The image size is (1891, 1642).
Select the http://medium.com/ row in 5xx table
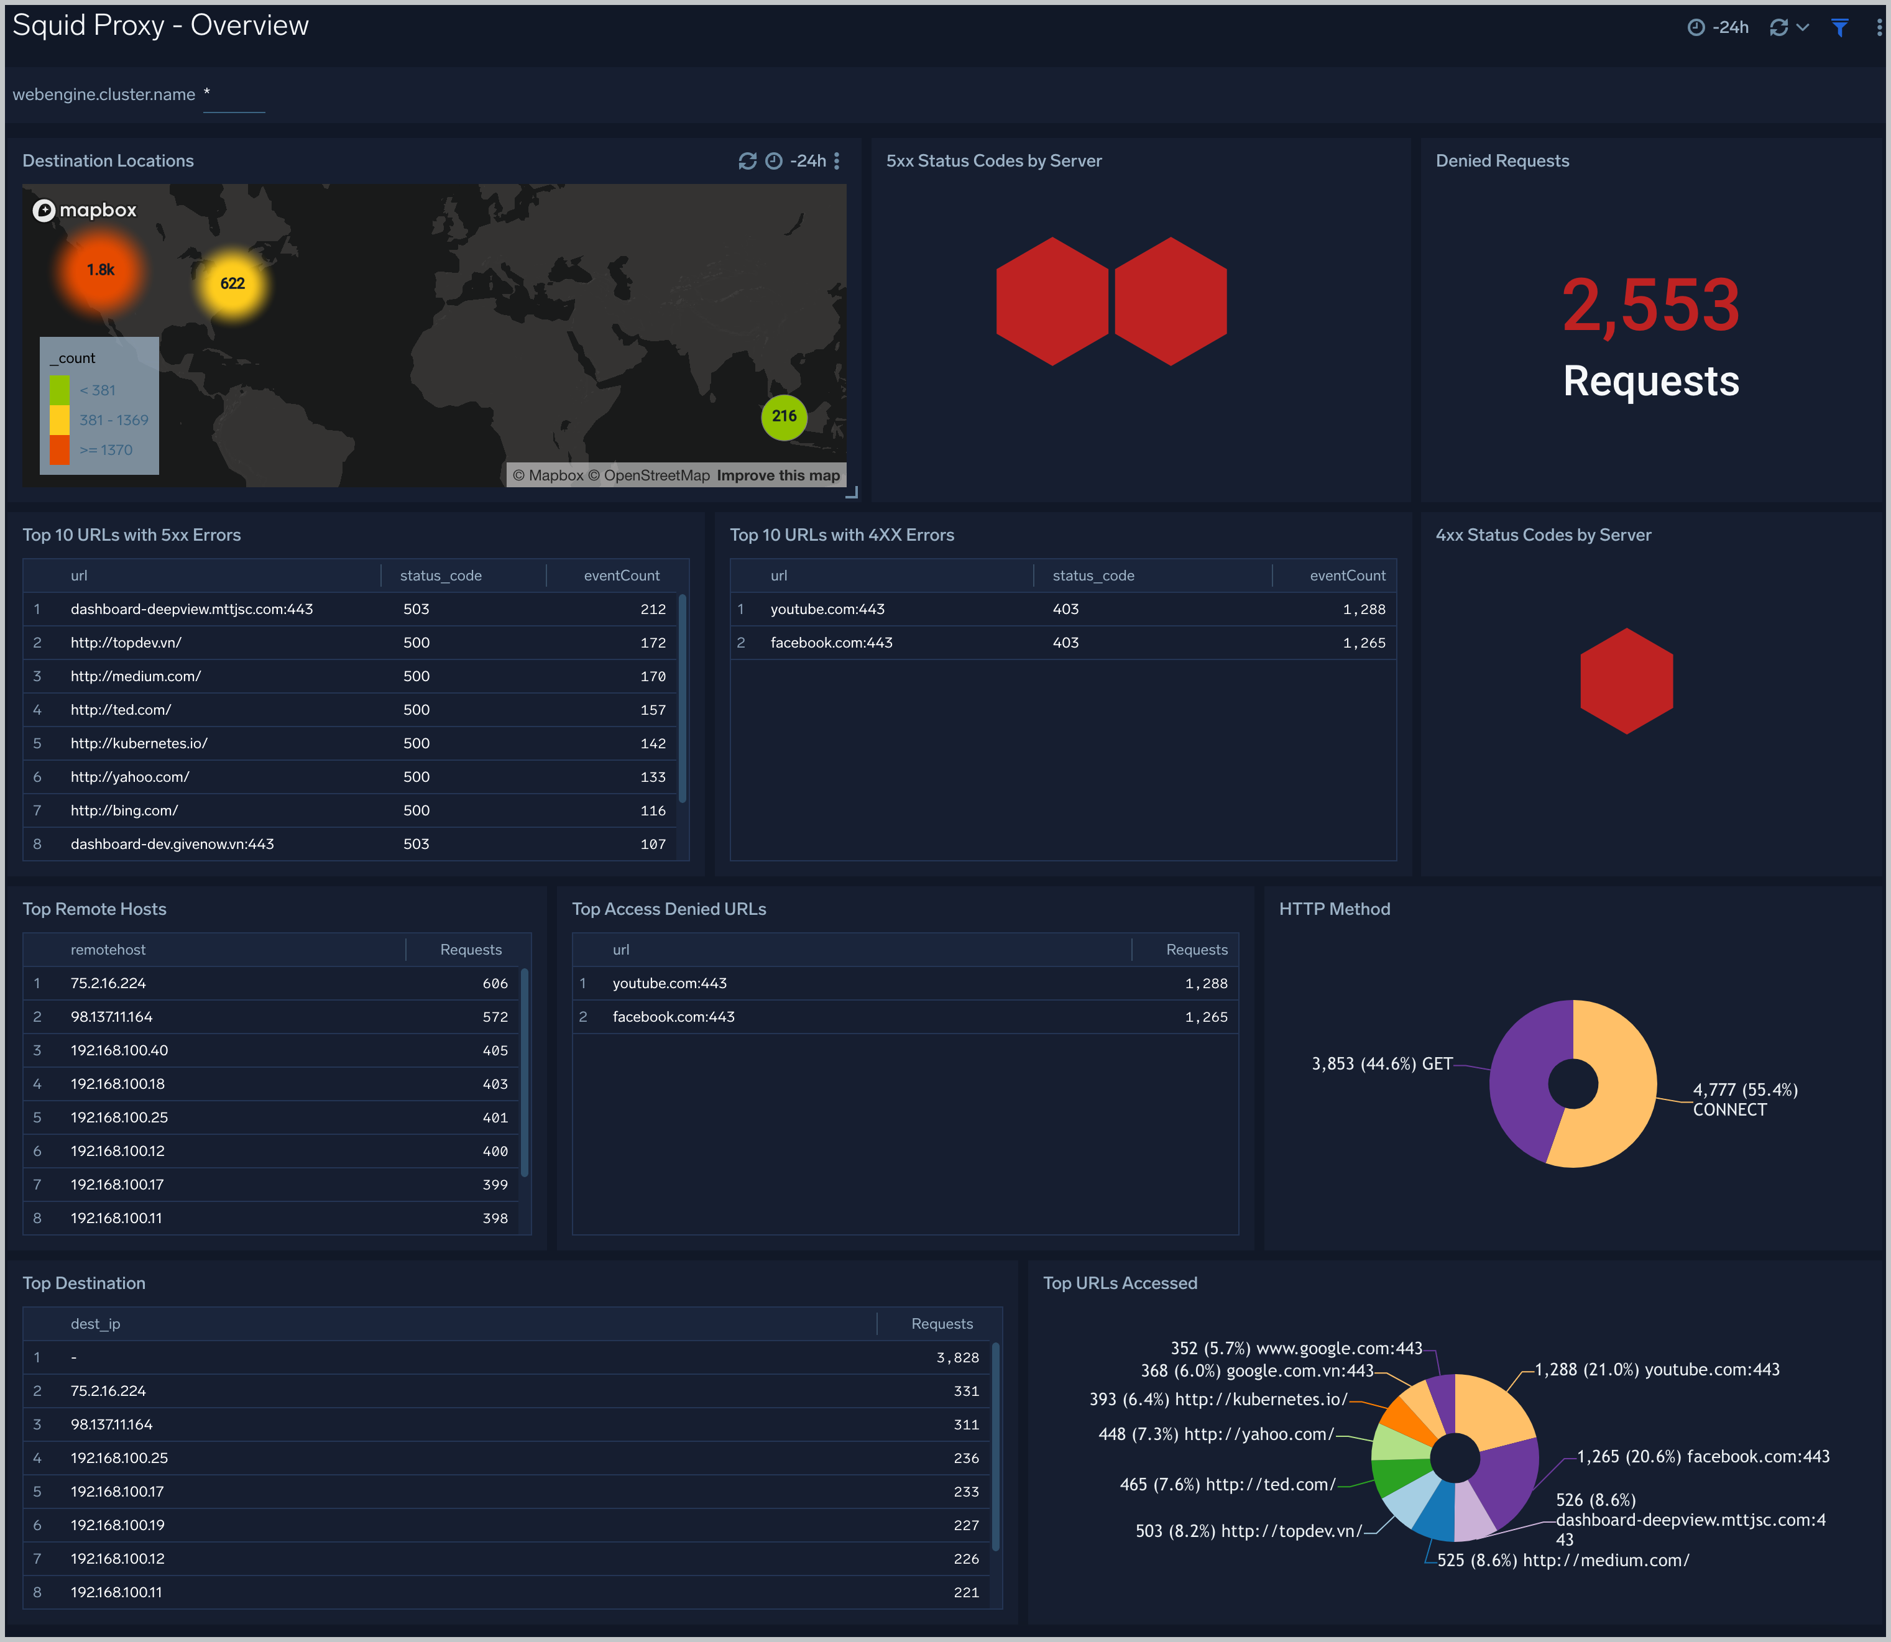(x=350, y=676)
